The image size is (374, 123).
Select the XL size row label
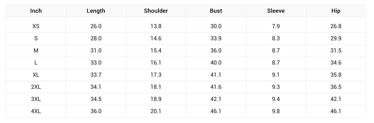pos(36,75)
